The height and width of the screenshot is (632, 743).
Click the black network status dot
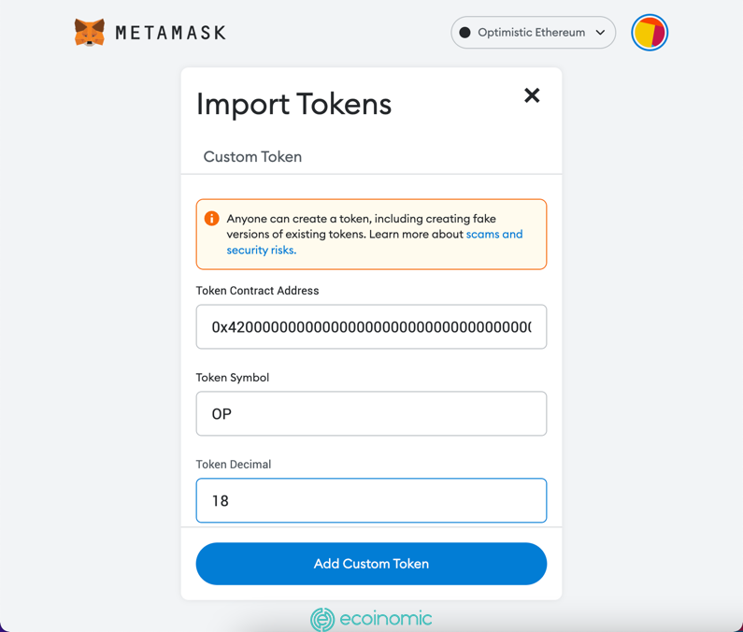tap(464, 33)
